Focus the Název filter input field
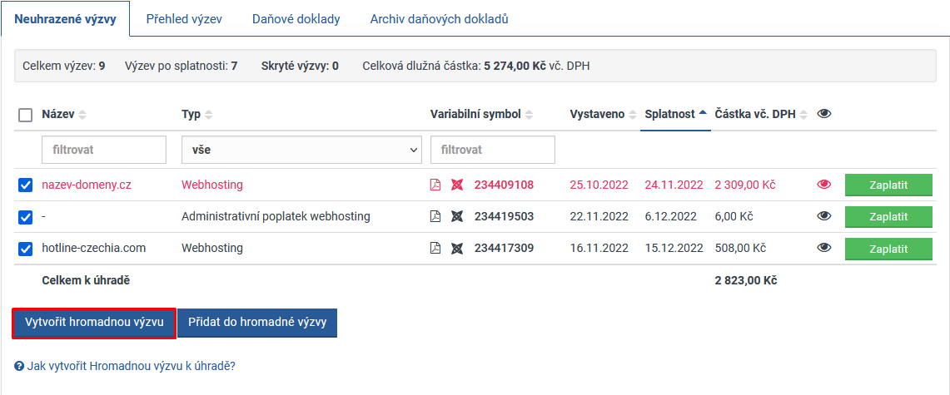Viewport: 950px width, 395px height. coord(103,150)
